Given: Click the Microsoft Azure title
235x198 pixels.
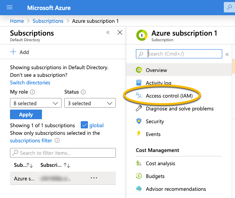Looking at the screenshot, I should pos(49,8).
